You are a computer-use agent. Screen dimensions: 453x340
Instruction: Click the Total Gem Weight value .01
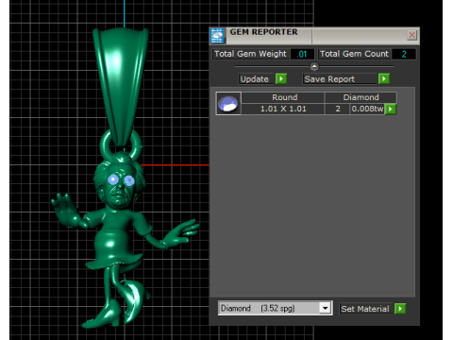pos(302,54)
